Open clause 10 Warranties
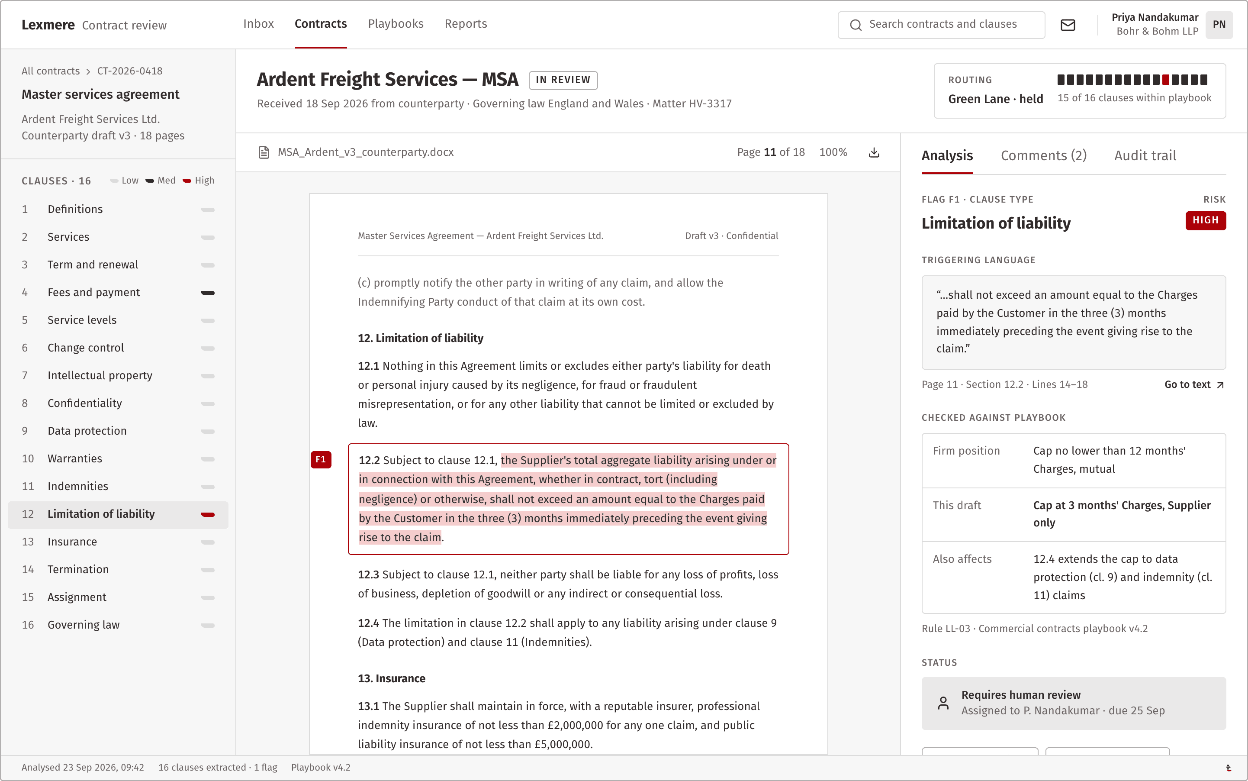Screen dimensions: 1248x781 click(x=118, y=459)
